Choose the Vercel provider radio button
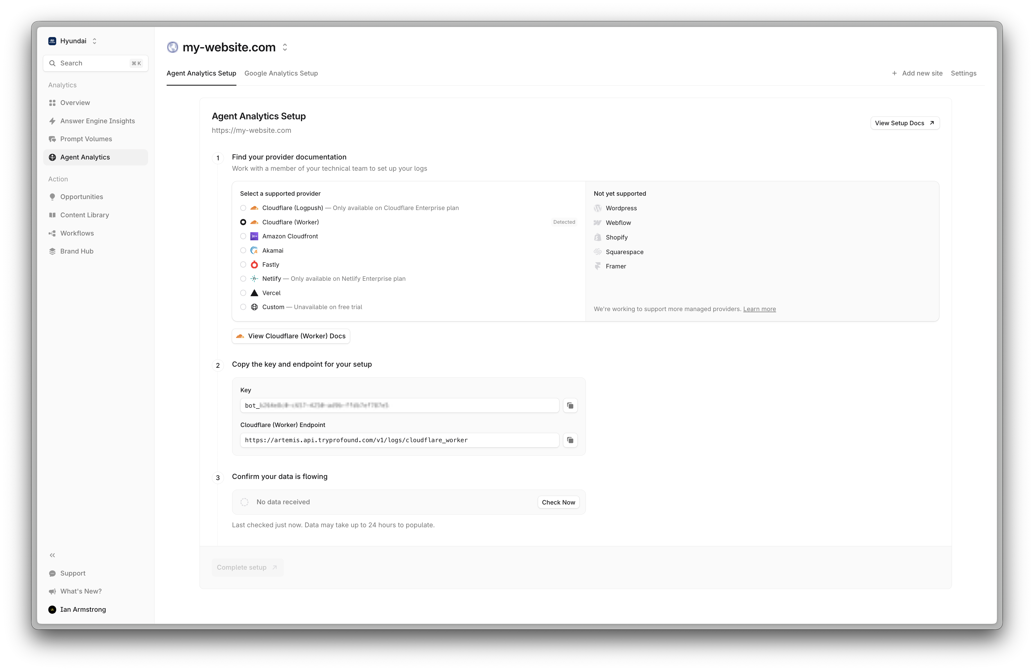Screen dimensions: 1034x671 click(x=243, y=293)
